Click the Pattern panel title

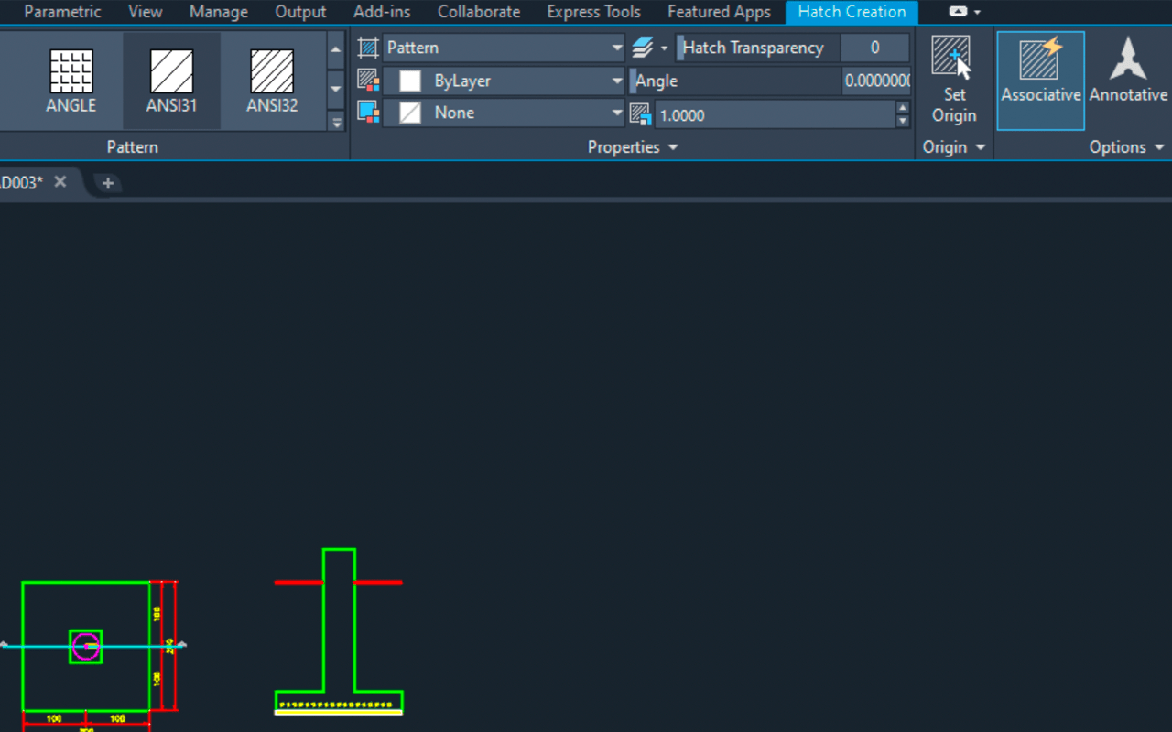click(132, 147)
